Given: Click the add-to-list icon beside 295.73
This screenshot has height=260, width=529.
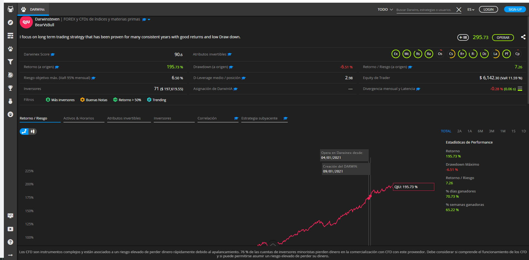Looking at the screenshot, I should point(463,37).
